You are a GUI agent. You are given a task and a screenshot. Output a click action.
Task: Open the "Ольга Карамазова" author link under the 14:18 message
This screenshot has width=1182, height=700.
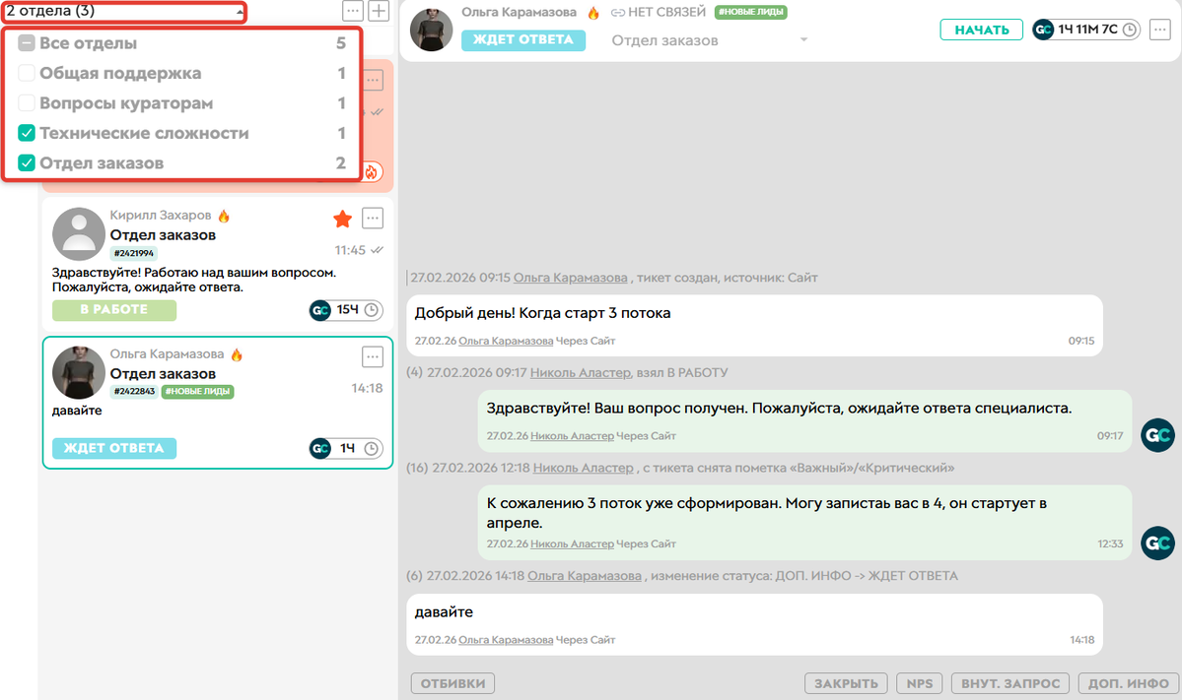click(x=506, y=640)
